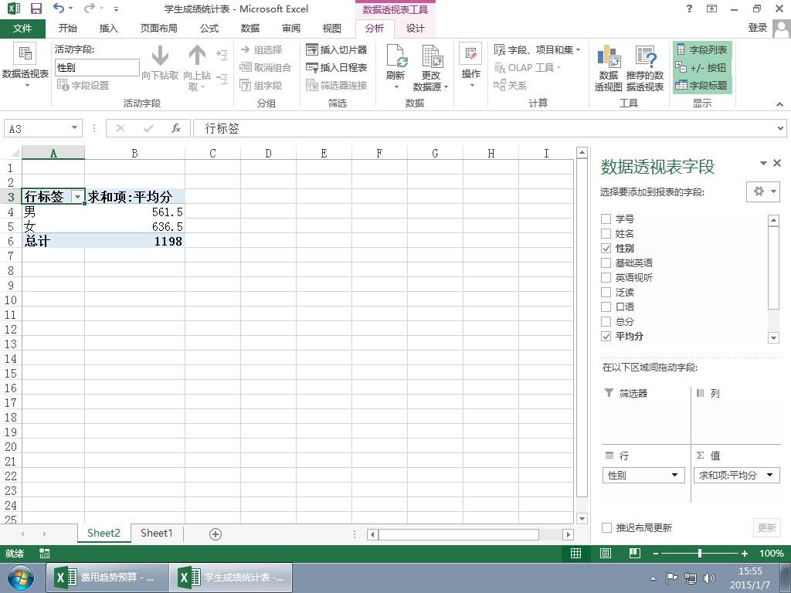Open 字段、项目和集 dropdown
791x593 pixels.
[538, 49]
